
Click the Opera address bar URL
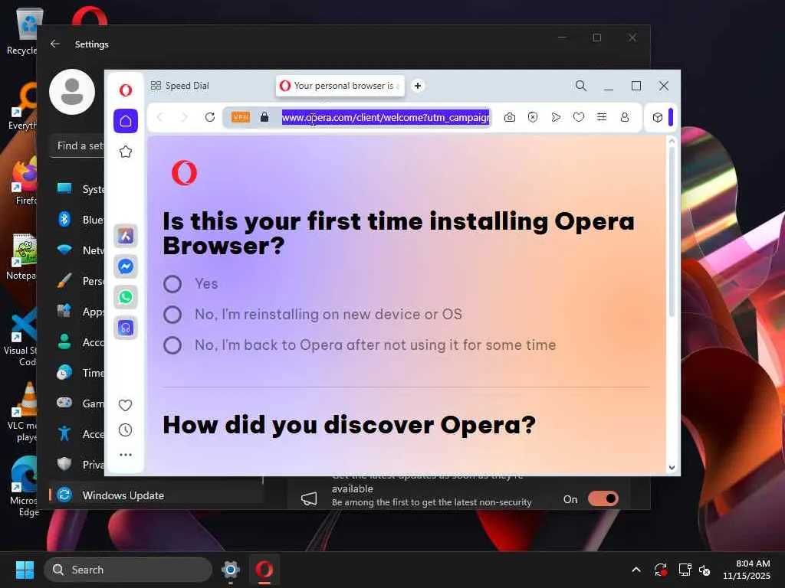point(386,117)
